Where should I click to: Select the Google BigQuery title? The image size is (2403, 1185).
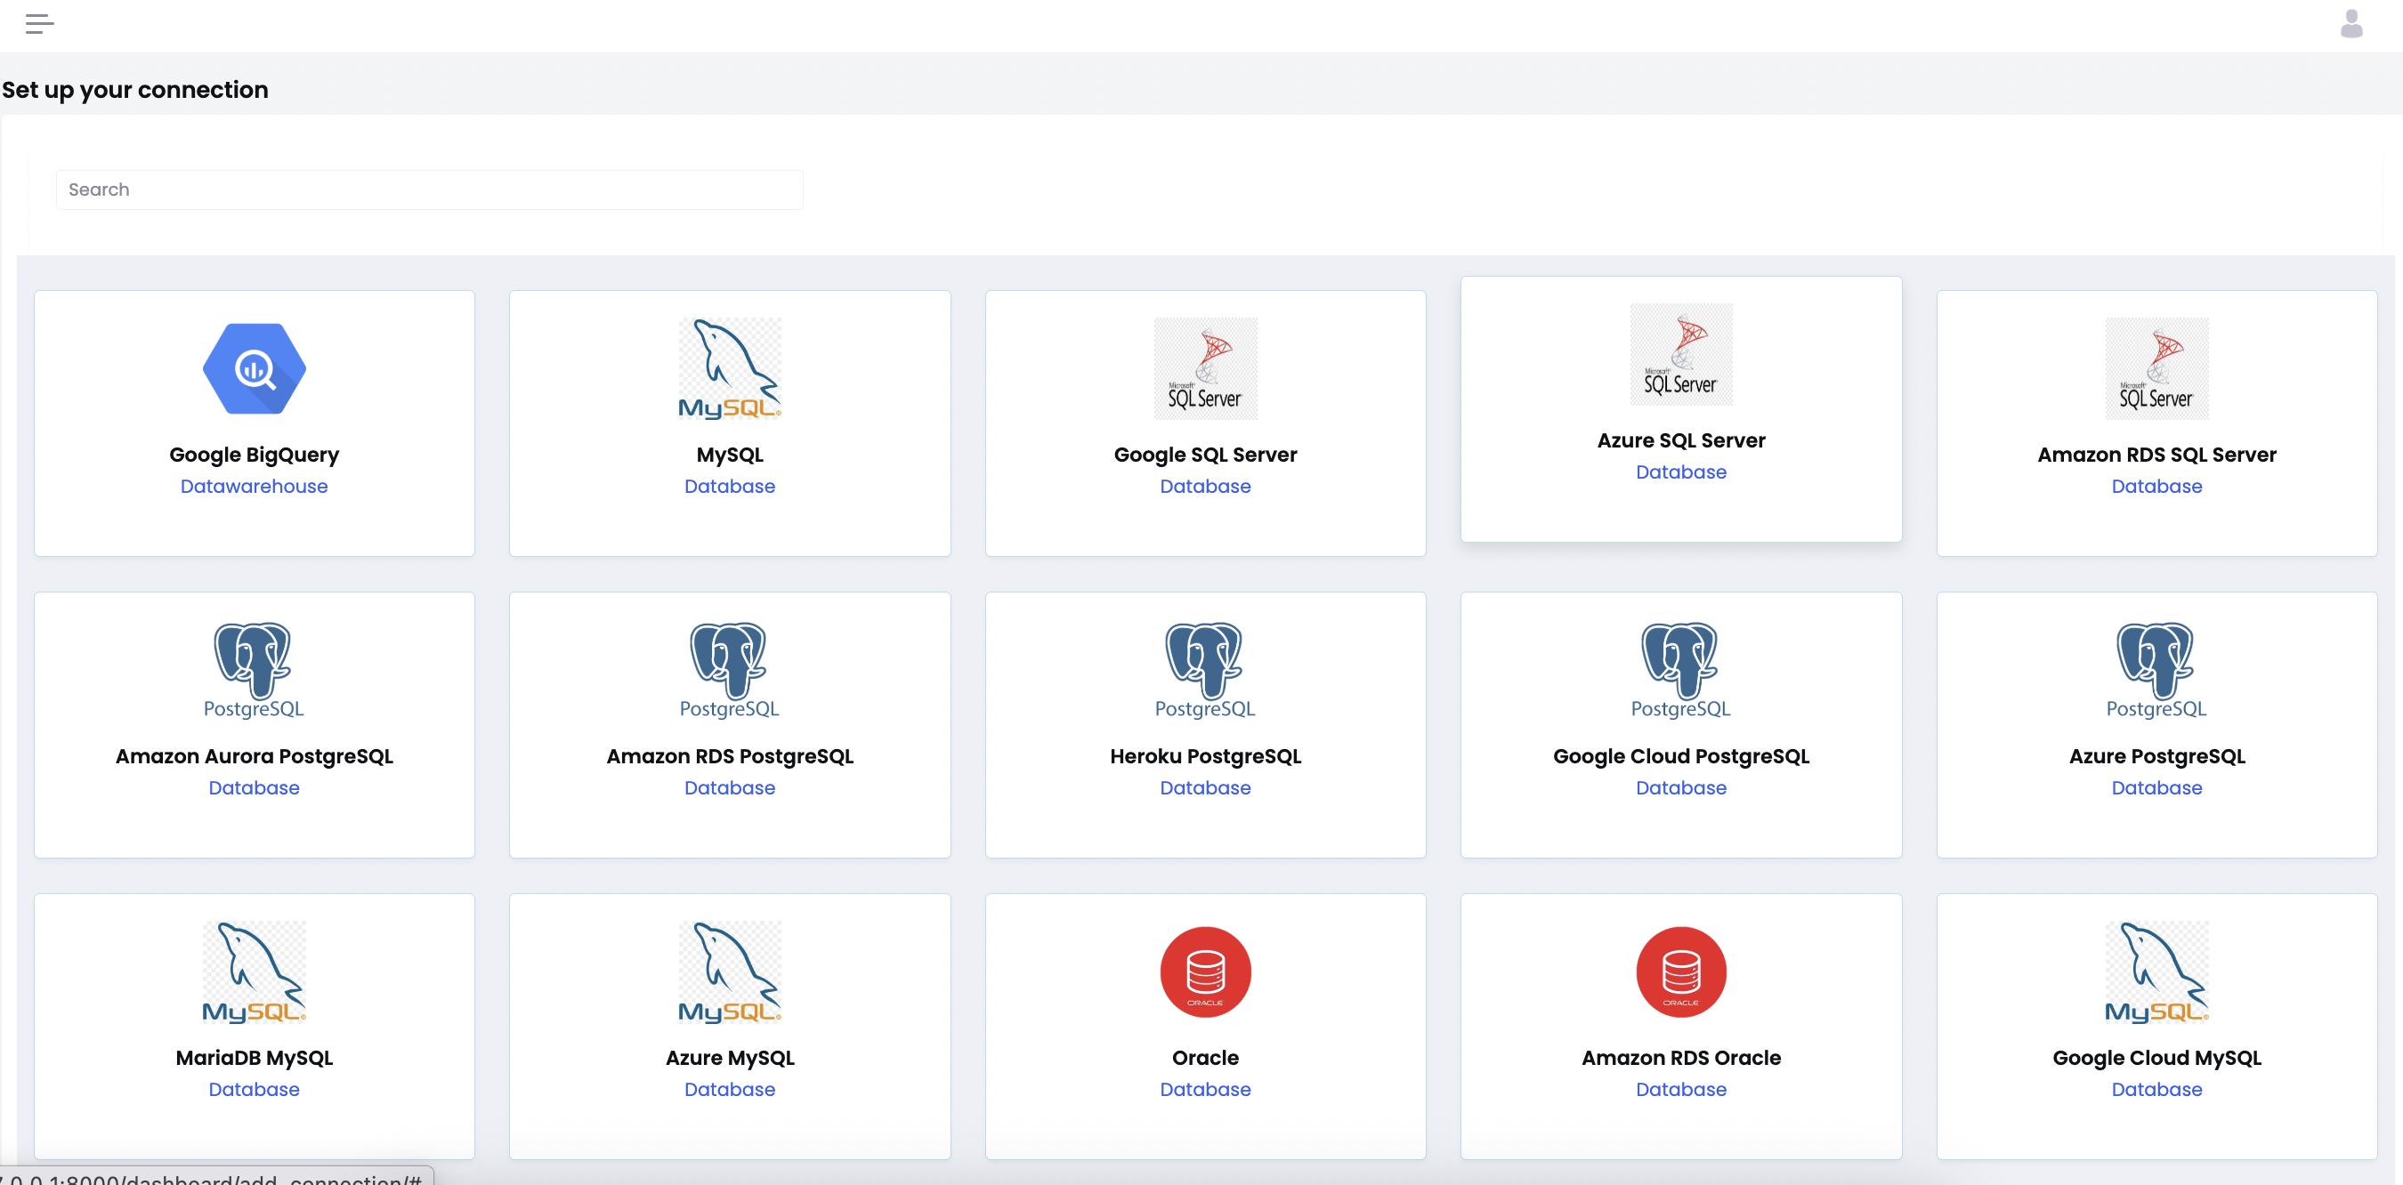point(254,455)
